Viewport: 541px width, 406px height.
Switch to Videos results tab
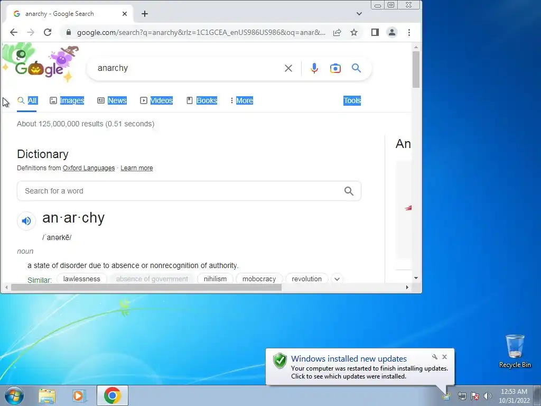156,100
